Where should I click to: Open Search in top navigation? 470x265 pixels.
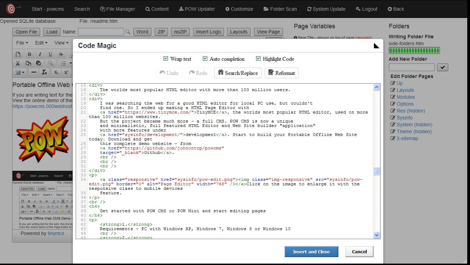point(82,9)
